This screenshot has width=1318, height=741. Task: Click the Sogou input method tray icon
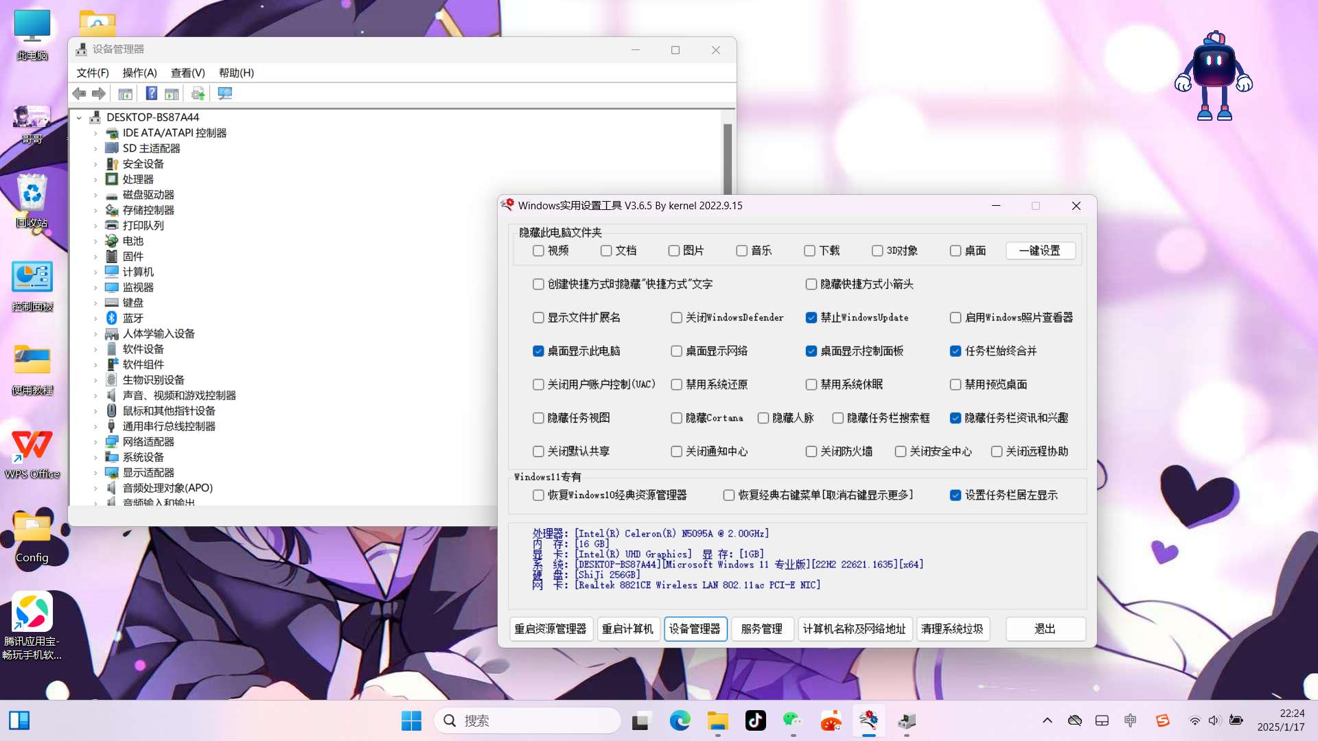pyautogui.click(x=1162, y=720)
